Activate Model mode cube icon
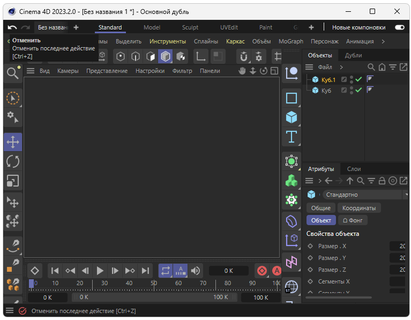Screen dimensions: 411x320 tap(166, 56)
